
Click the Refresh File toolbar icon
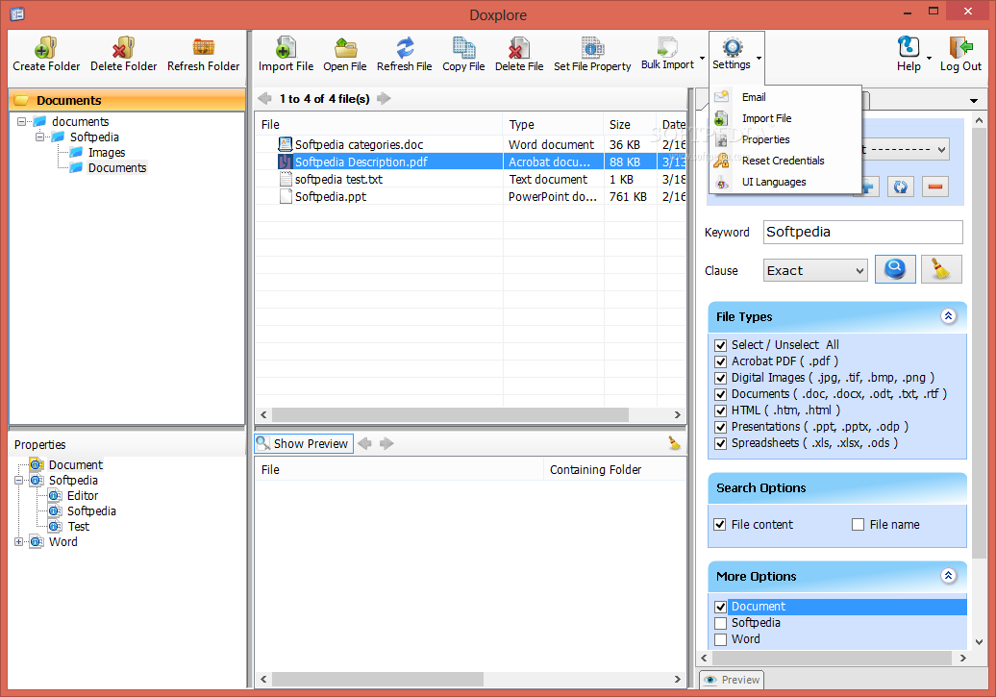pyautogui.click(x=405, y=48)
